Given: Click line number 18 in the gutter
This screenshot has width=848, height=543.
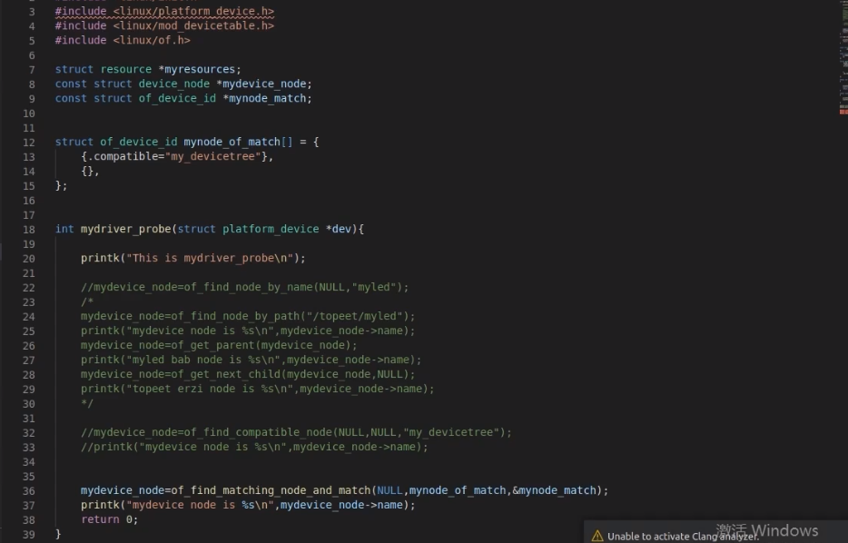Looking at the screenshot, I should [x=29, y=230].
